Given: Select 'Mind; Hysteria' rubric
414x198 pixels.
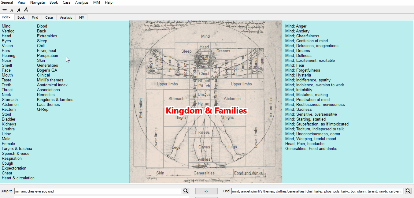Looking at the screenshot, I should (298, 75).
